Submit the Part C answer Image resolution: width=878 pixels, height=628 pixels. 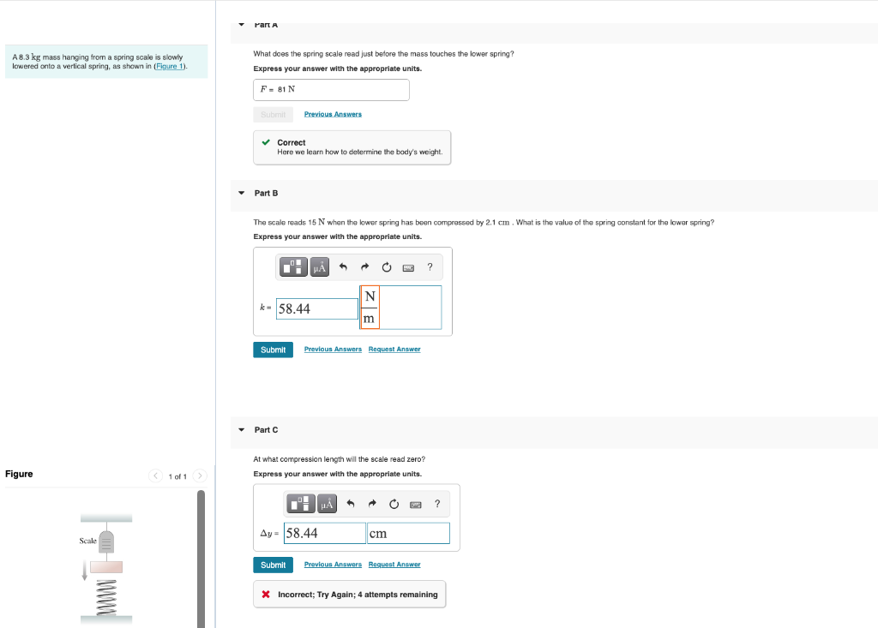(274, 565)
